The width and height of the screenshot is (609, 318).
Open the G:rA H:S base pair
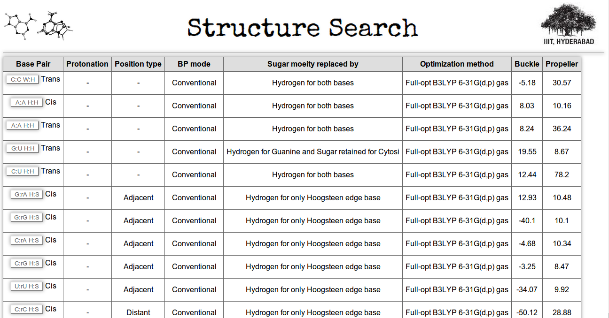(x=27, y=194)
